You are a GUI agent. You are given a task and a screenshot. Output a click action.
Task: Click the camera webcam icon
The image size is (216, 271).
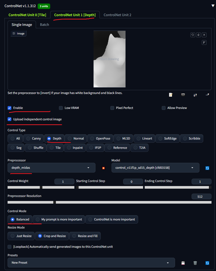coord(183,95)
